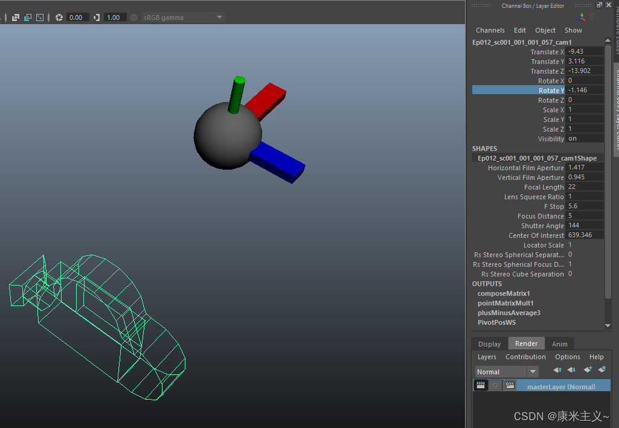Select PivotPosWS output node
Screen dimensions: 619x428
pos(496,322)
